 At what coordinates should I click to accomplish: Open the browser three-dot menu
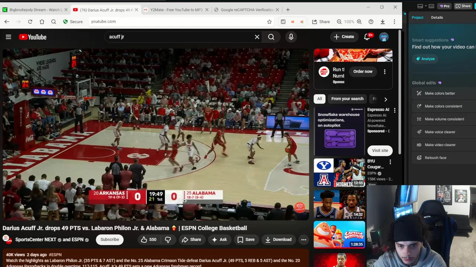coord(394,22)
